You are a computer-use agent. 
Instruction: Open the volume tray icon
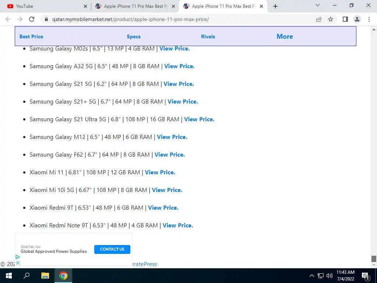coord(330,276)
